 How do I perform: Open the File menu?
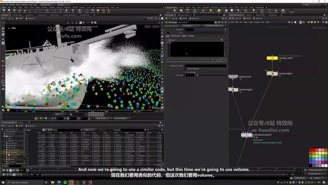pos(3,5)
